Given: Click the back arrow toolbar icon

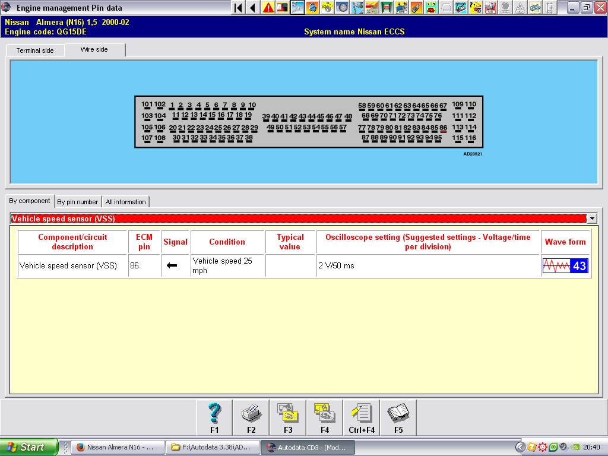Looking at the screenshot, I should tap(252, 7).
